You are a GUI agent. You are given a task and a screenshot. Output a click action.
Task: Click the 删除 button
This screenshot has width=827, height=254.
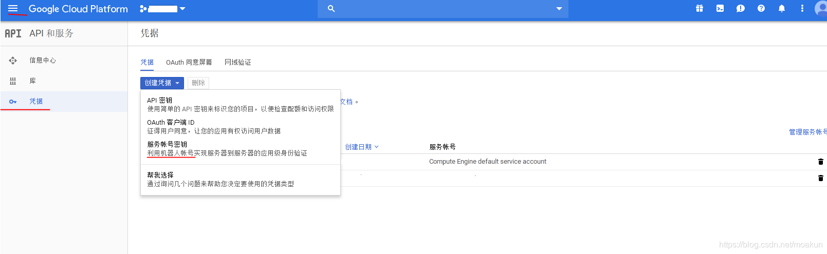click(198, 83)
